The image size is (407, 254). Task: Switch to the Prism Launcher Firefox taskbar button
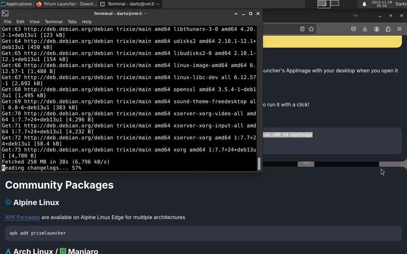click(x=67, y=4)
